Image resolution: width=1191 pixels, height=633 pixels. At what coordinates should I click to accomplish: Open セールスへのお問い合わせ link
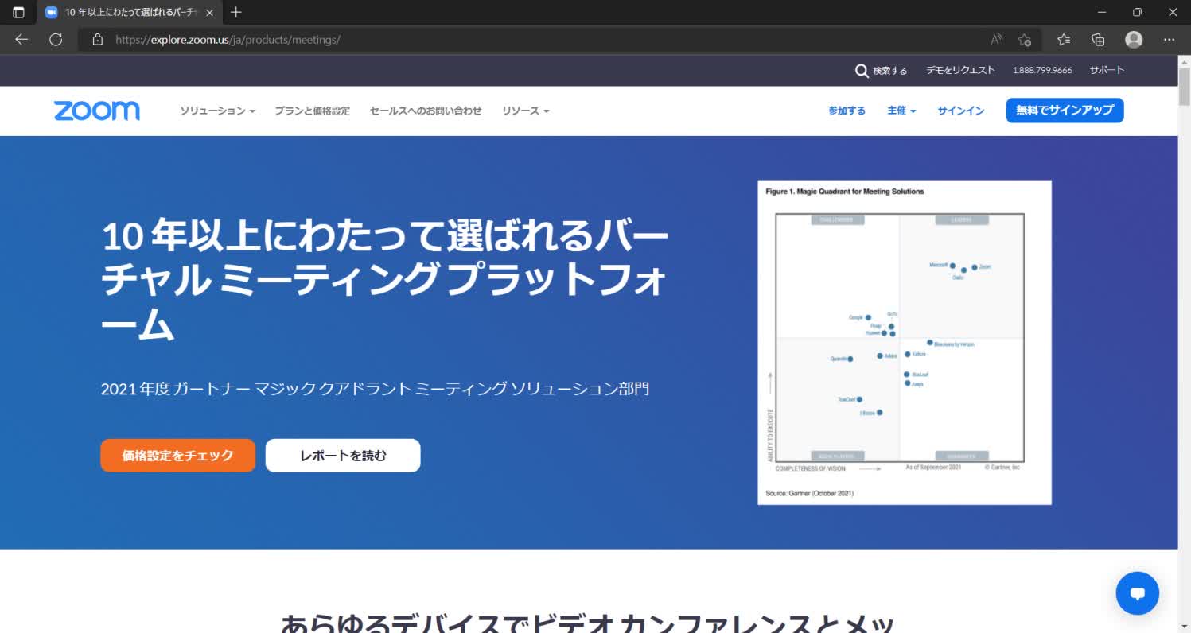tap(426, 111)
